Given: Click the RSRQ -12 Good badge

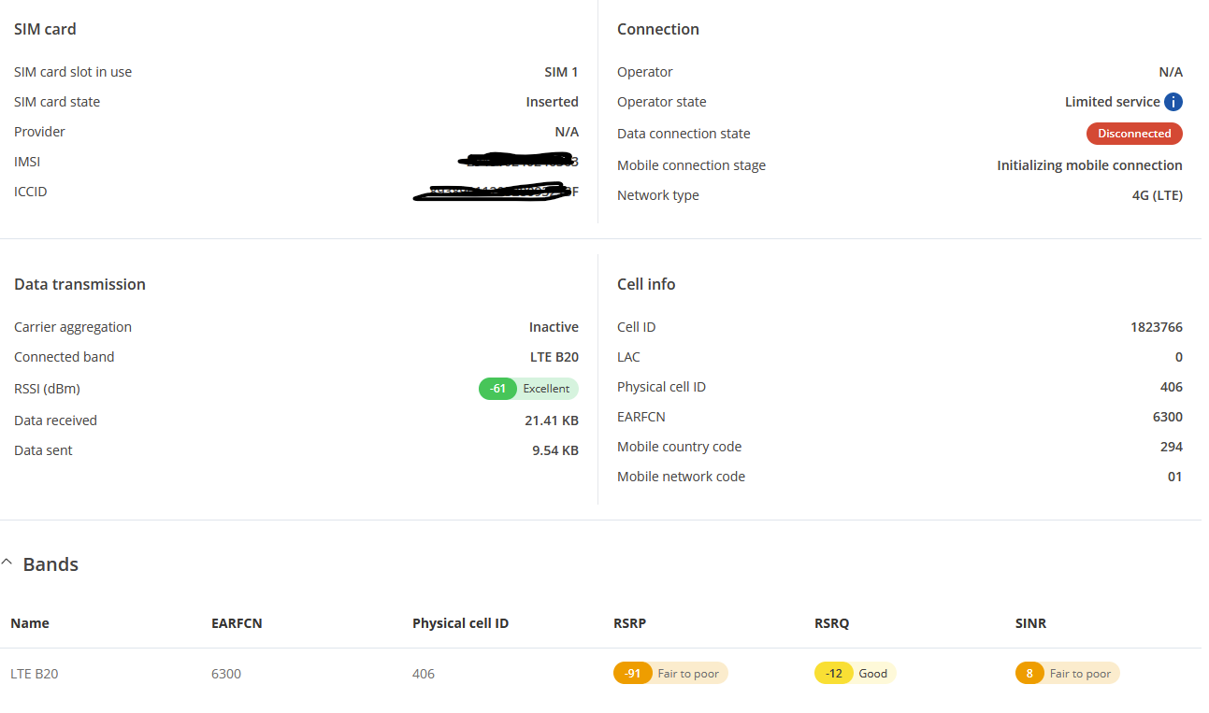Looking at the screenshot, I should [855, 673].
